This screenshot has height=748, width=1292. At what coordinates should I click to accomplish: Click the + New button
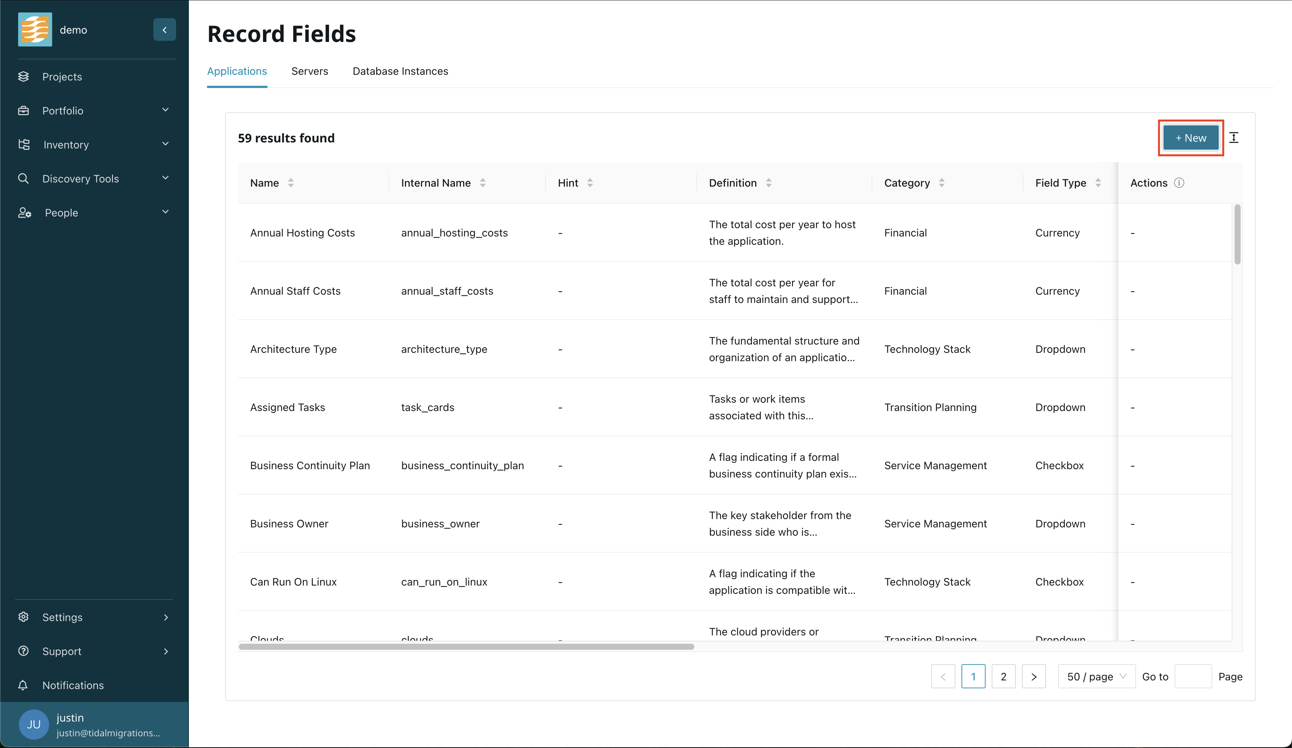tap(1190, 138)
